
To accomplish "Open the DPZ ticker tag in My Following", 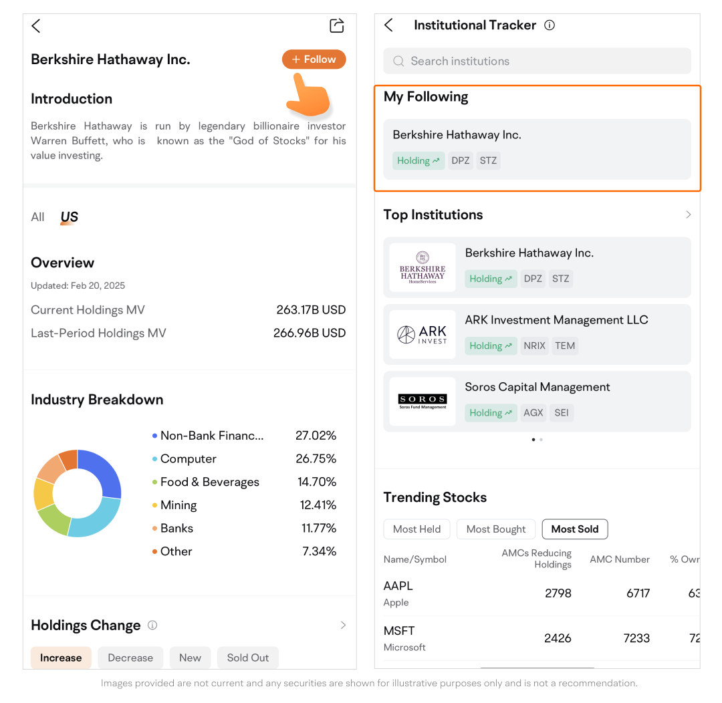I will tap(459, 160).
